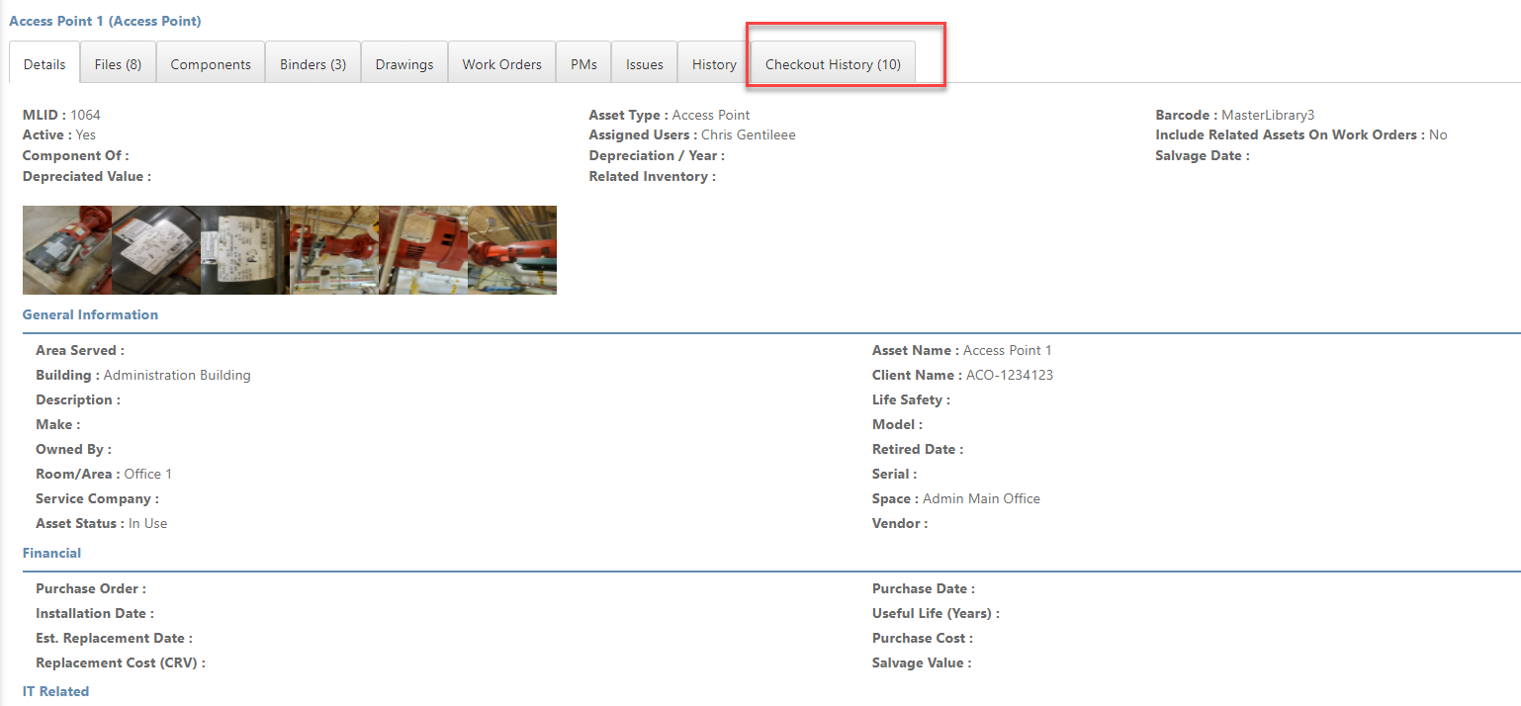Image resolution: width=1521 pixels, height=706 pixels.
Task: Click the Service Company label
Action: [97, 498]
